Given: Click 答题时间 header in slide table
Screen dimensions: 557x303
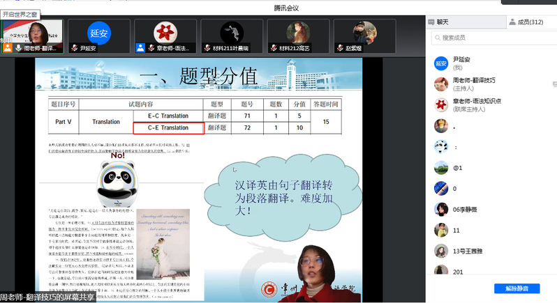Looking at the screenshot, I should pos(326,104).
